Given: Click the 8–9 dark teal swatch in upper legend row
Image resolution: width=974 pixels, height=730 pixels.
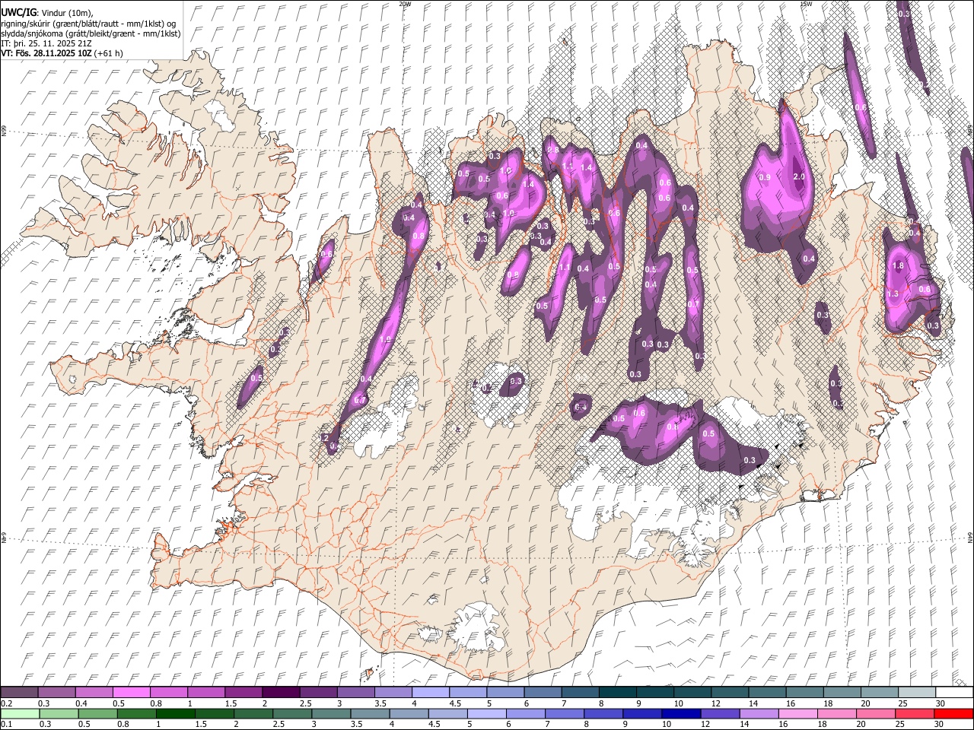Looking at the screenshot, I should pos(618,693).
